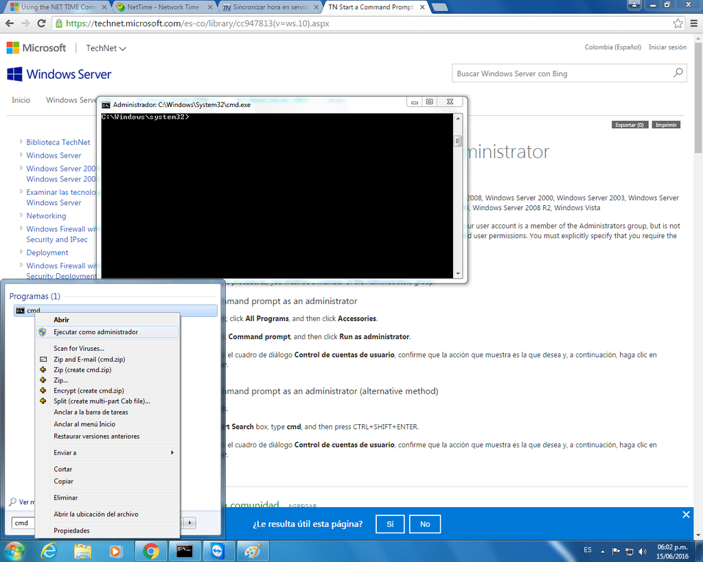This screenshot has width=703, height=562.
Task: Click the shield icon beside Ejecutar como administrador
Action: point(43,332)
